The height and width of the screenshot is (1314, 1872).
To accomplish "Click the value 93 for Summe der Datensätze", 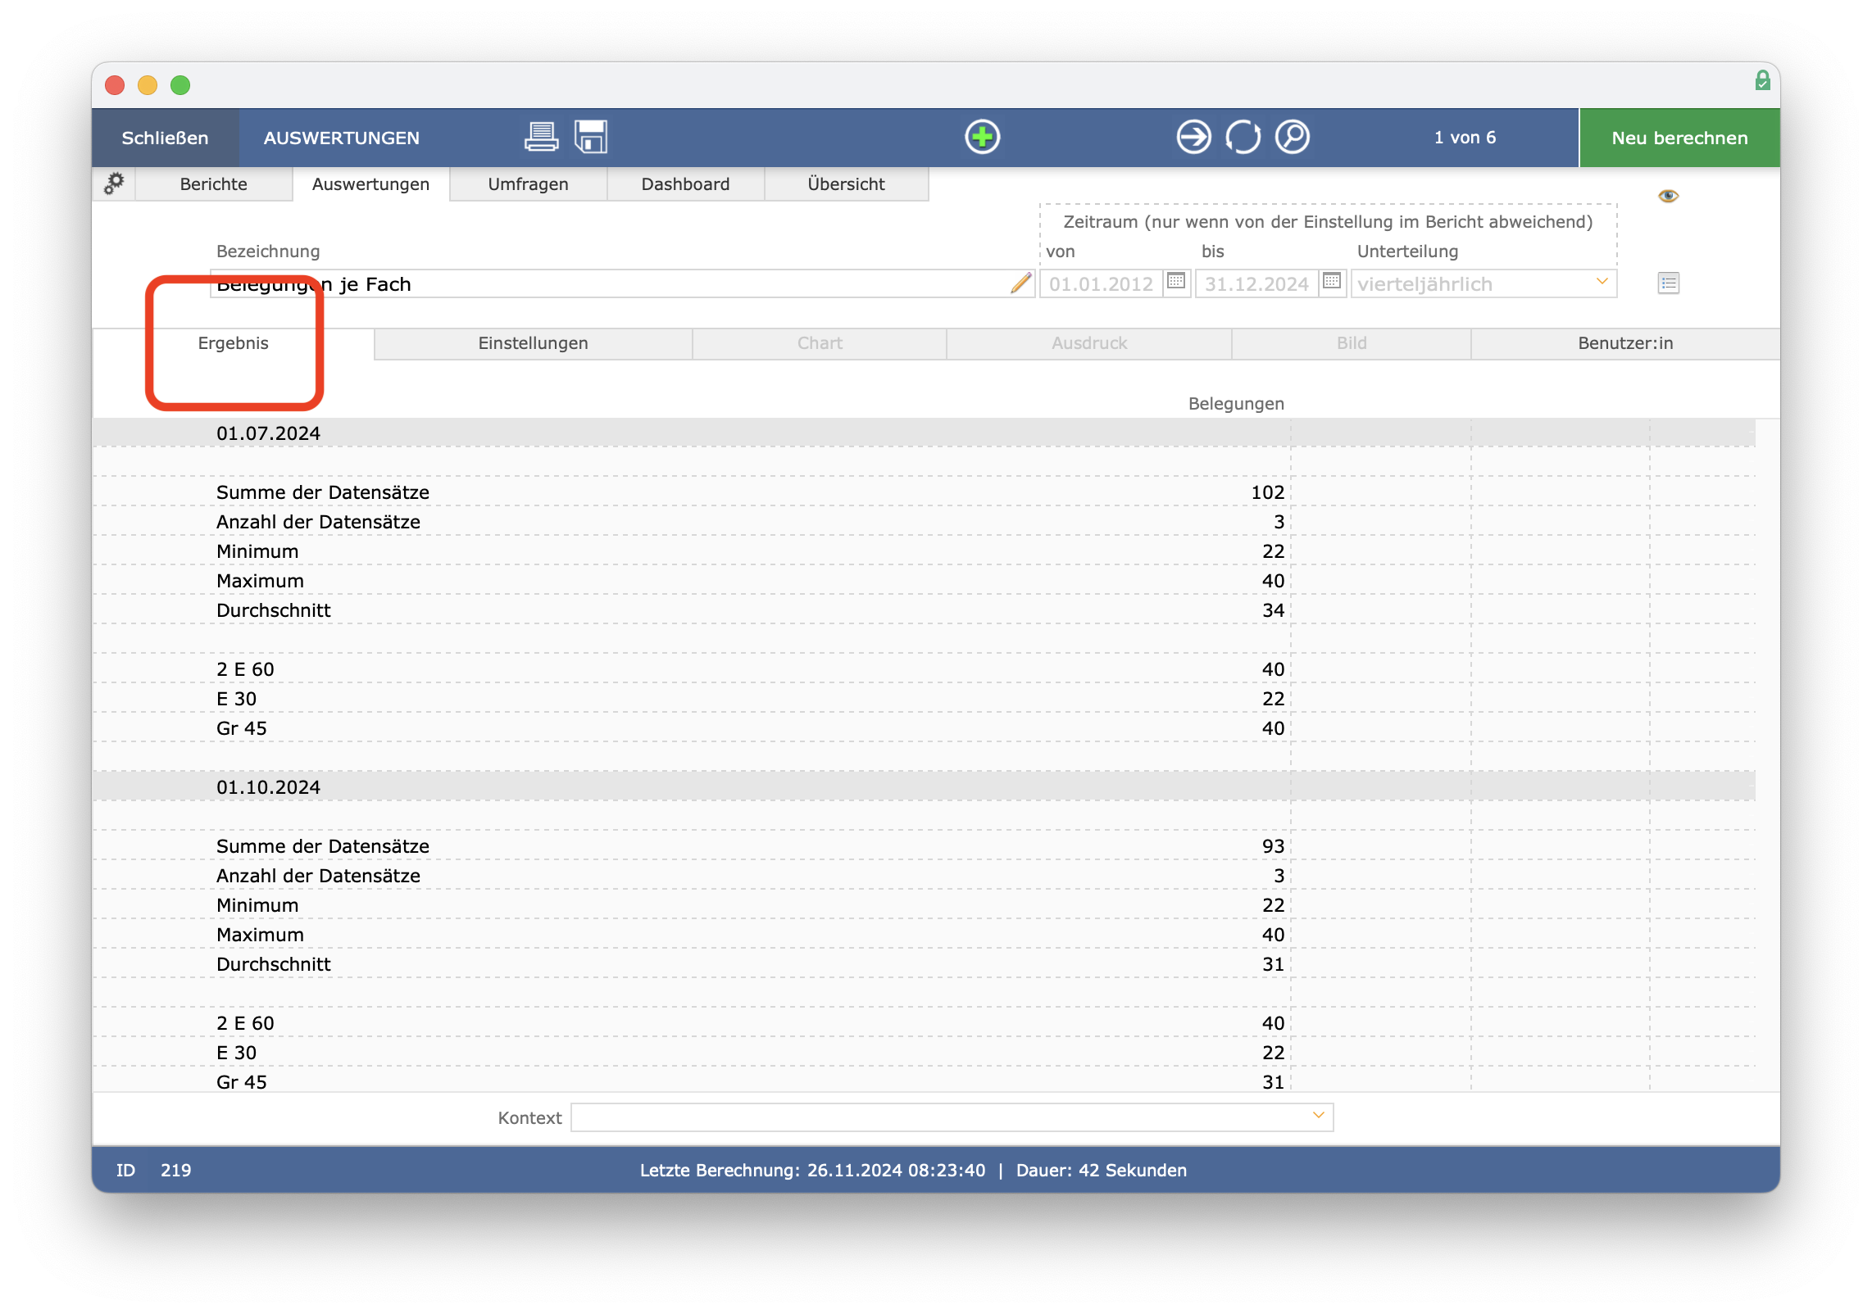I will click(x=1273, y=845).
